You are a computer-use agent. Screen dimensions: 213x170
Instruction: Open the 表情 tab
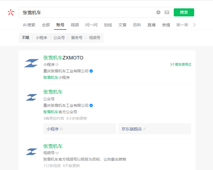point(166,25)
